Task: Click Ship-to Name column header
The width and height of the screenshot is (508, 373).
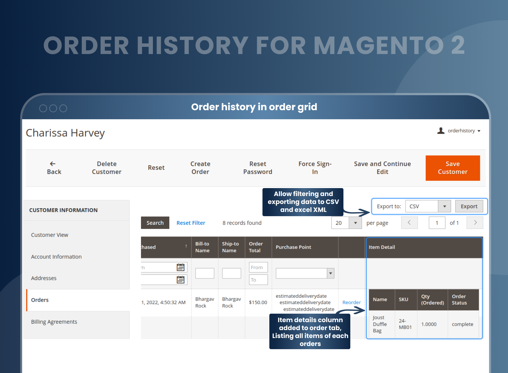Action: pyautogui.click(x=231, y=247)
